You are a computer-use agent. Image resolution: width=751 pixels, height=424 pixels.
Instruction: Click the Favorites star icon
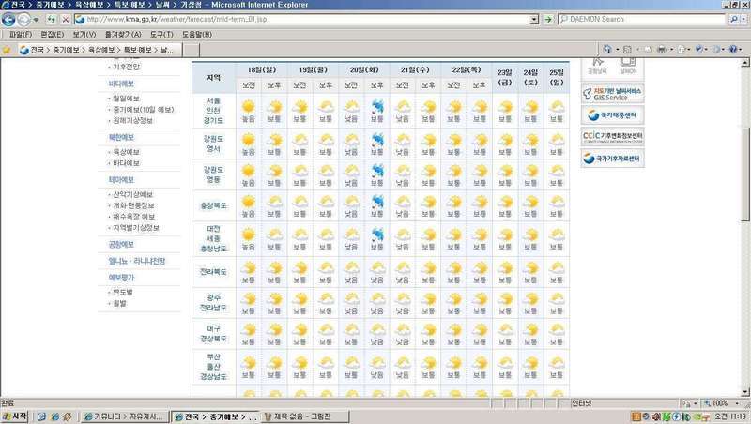click(x=7, y=50)
